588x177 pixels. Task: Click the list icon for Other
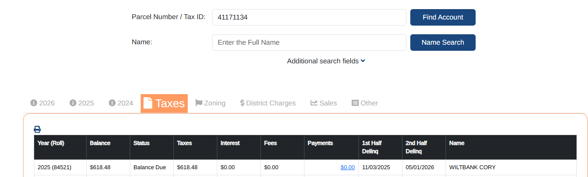[x=355, y=103]
